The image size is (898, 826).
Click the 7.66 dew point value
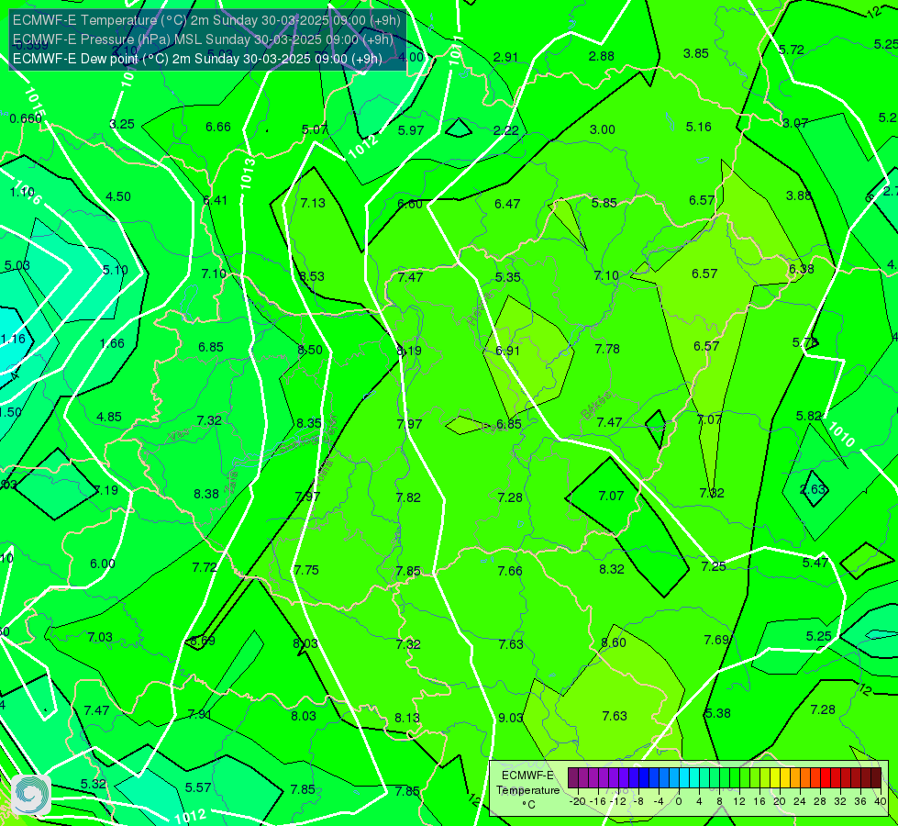pos(510,571)
